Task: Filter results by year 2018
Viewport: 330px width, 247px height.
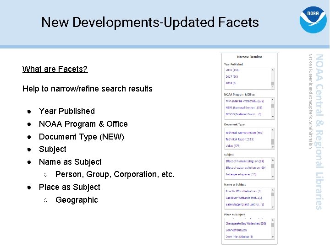Action: coord(231,83)
